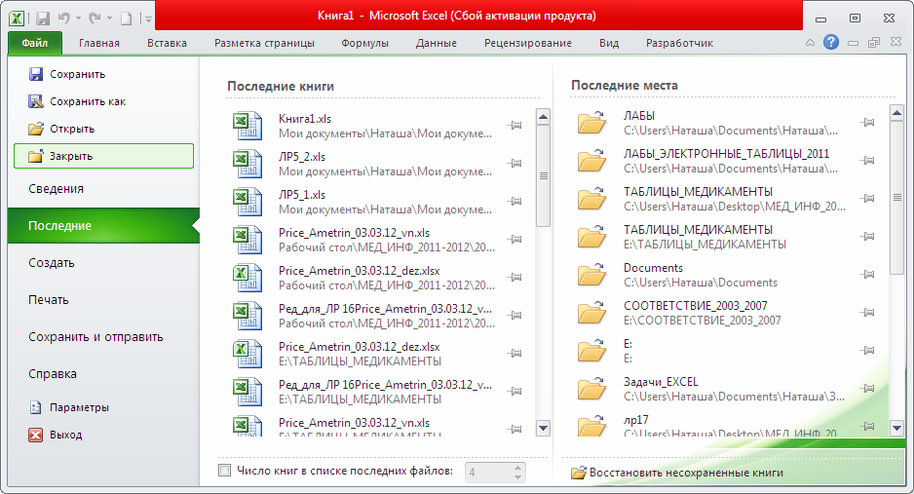Switch to the Вид tab
Image resolution: width=914 pixels, height=494 pixels.
[609, 43]
